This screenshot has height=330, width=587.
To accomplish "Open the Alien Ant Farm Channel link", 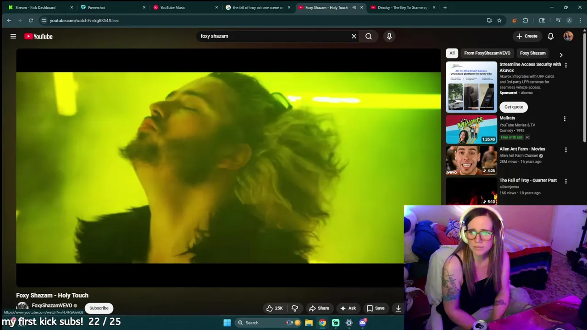I will click(x=518, y=155).
